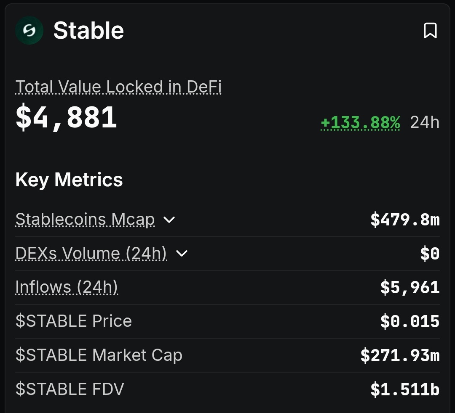Expand the Stablecoins Mcap chevron

coord(169,220)
